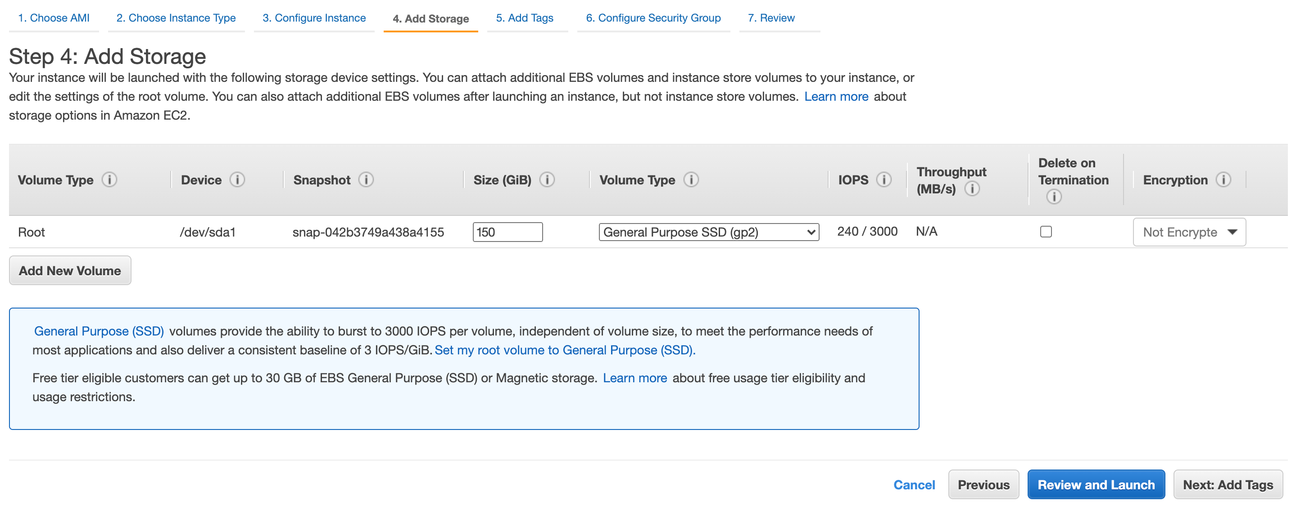Open the Throughput (MB/s) info tooltip
The height and width of the screenshot is (510, 1296).
[x=973, y=189]
